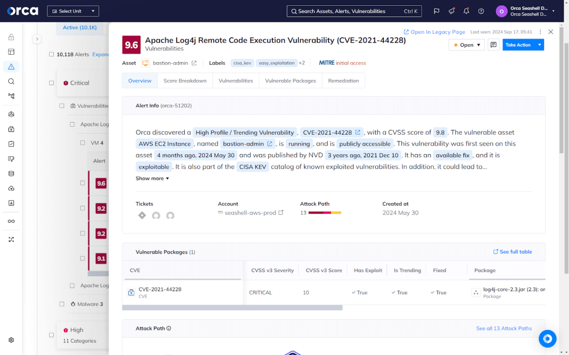Viewport: 569px width, 355px height.
Task: Click See all 13 Attack Paths
Action: pyautogui.click(x=504, y=328)
